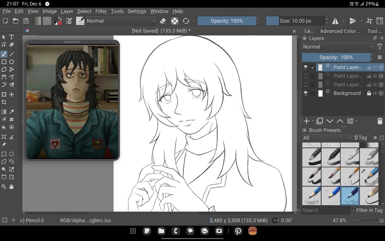Viewport: 385px width, 241px height.
Task: Select the Transform tool
Action: (4, 94)
